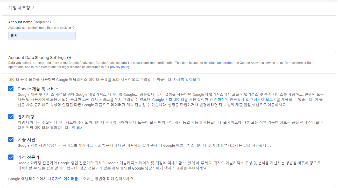This screenshot has width=338, height=188.
Task: Click the 벤치마킹 option label
Action: [26, 117]
